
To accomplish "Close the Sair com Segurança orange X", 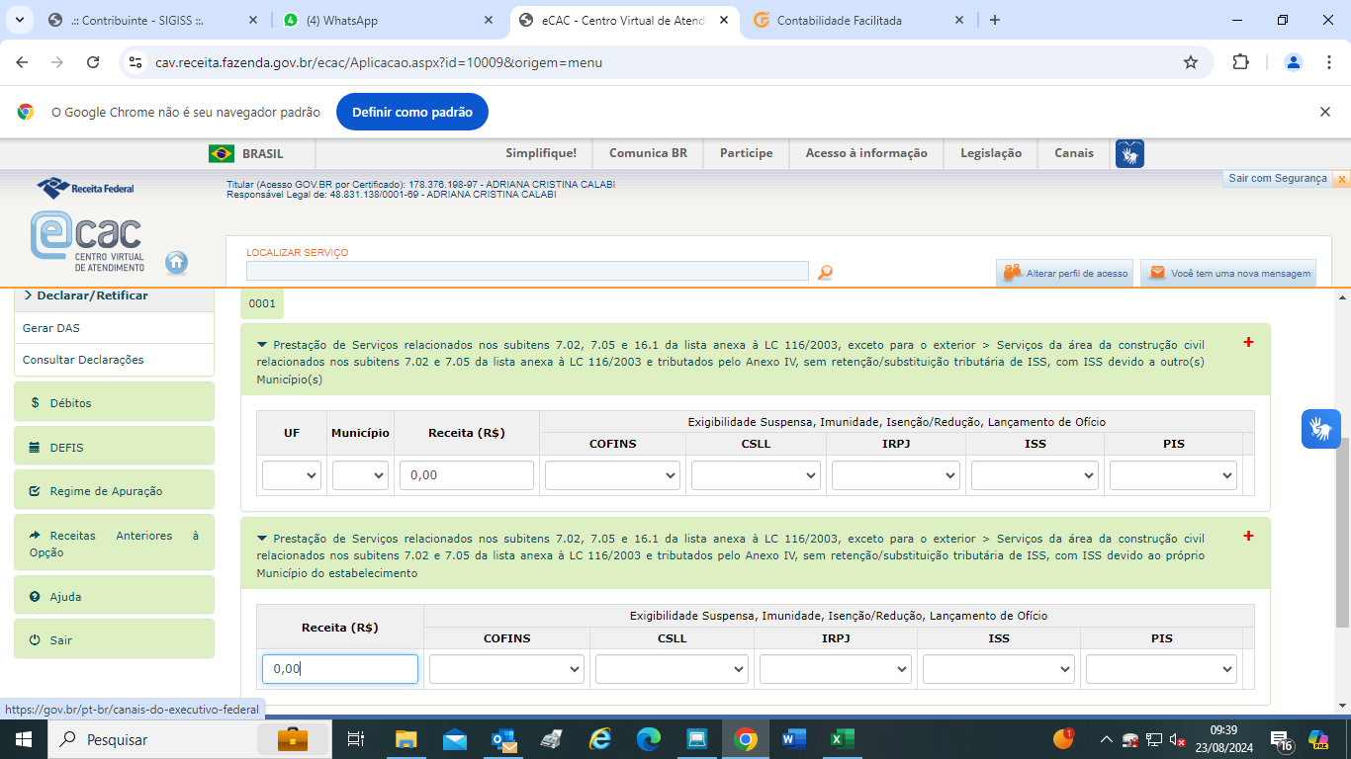I will pyautogui.click(x=1341, y=179).
